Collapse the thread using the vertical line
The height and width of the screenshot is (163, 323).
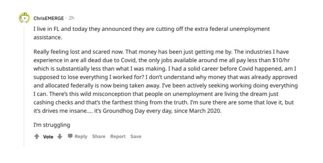point(24,86)
